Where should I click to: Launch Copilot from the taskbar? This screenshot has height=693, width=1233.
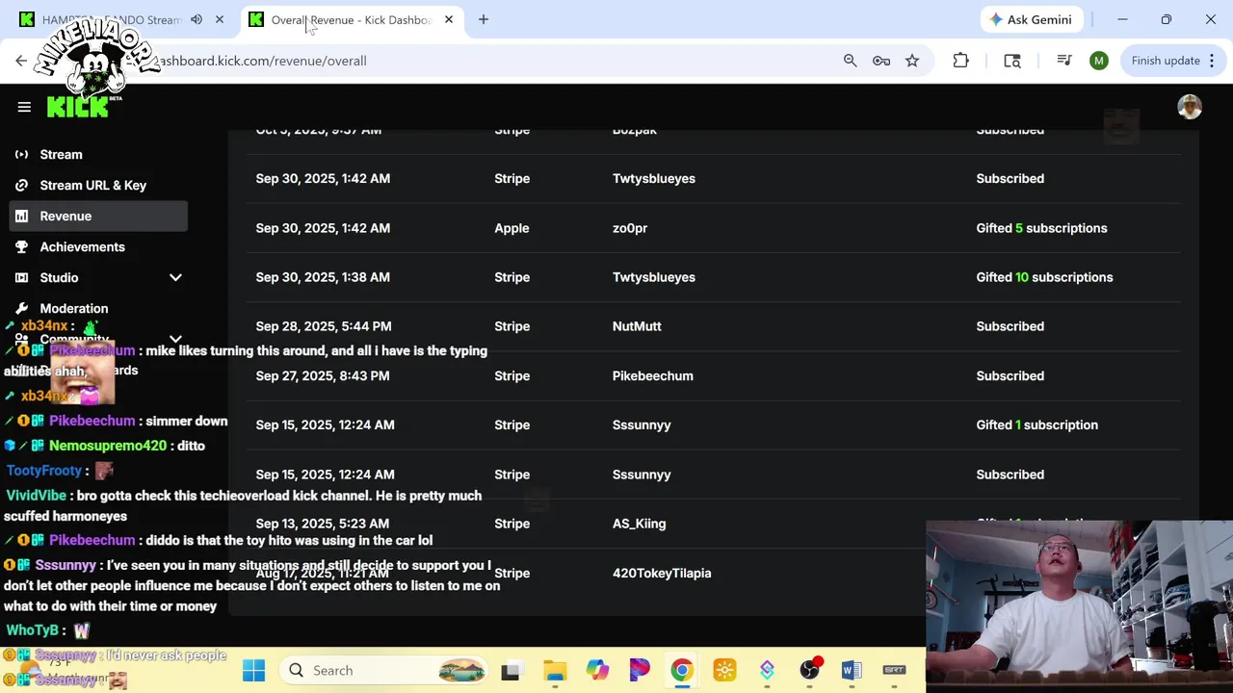pos(597,670)
